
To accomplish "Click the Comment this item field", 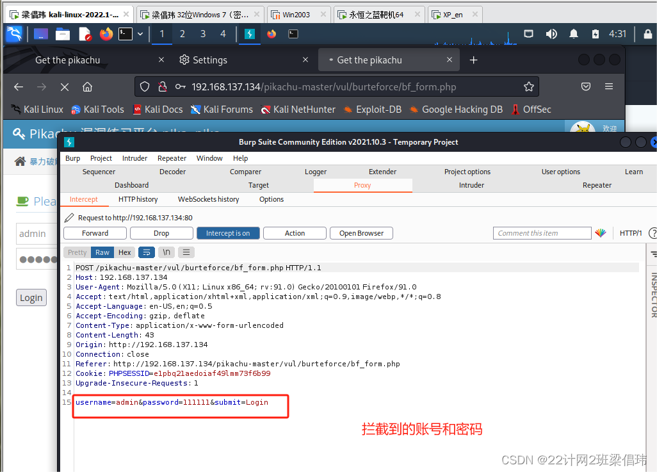I will click(x=542, y=233).
